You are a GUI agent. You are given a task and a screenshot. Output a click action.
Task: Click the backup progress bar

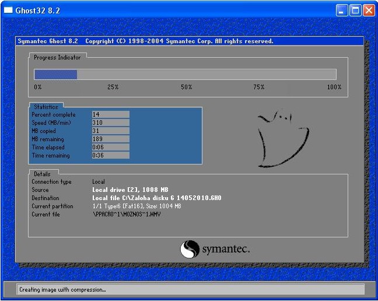click(185, 74)
